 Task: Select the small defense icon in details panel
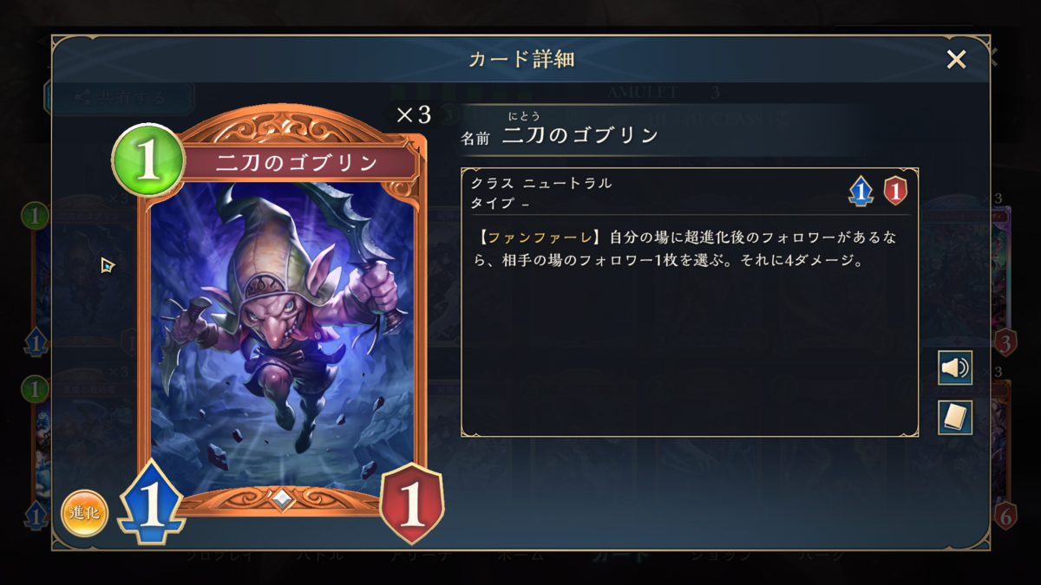pos(895,191)
